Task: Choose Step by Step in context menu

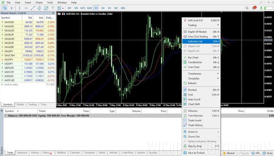Action: (x=201, y=146)
